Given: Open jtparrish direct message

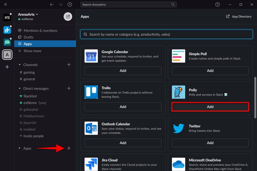Looking at the screenshot, I should point(45,123).
